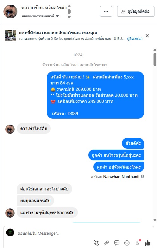
Task: Dismiss the ad reply banner
Action: (147, 35)
